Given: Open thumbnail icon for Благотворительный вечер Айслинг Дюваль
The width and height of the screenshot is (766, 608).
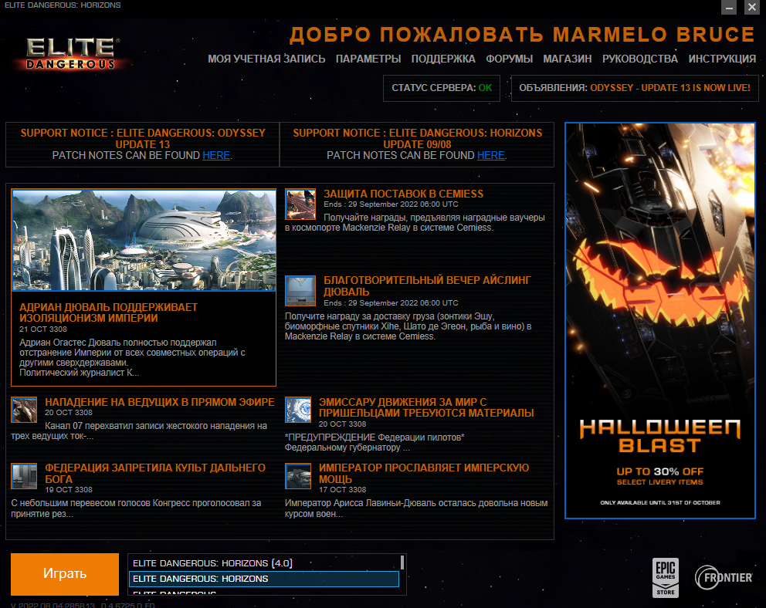Looking at the screenshot, I should [300, 291].
